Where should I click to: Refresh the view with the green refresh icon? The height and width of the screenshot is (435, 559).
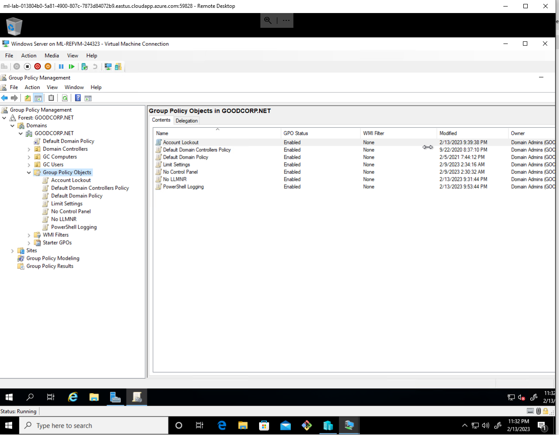(x=65, y=98)
